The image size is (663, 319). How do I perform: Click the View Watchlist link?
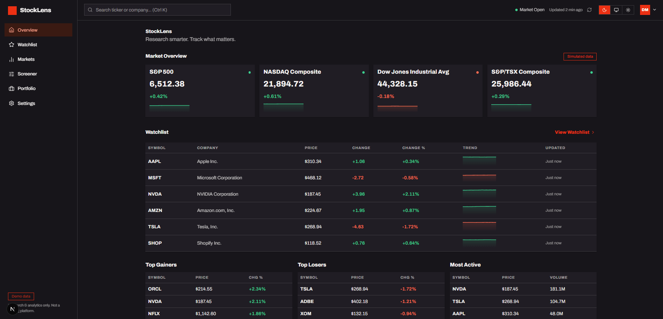(574, 132)
